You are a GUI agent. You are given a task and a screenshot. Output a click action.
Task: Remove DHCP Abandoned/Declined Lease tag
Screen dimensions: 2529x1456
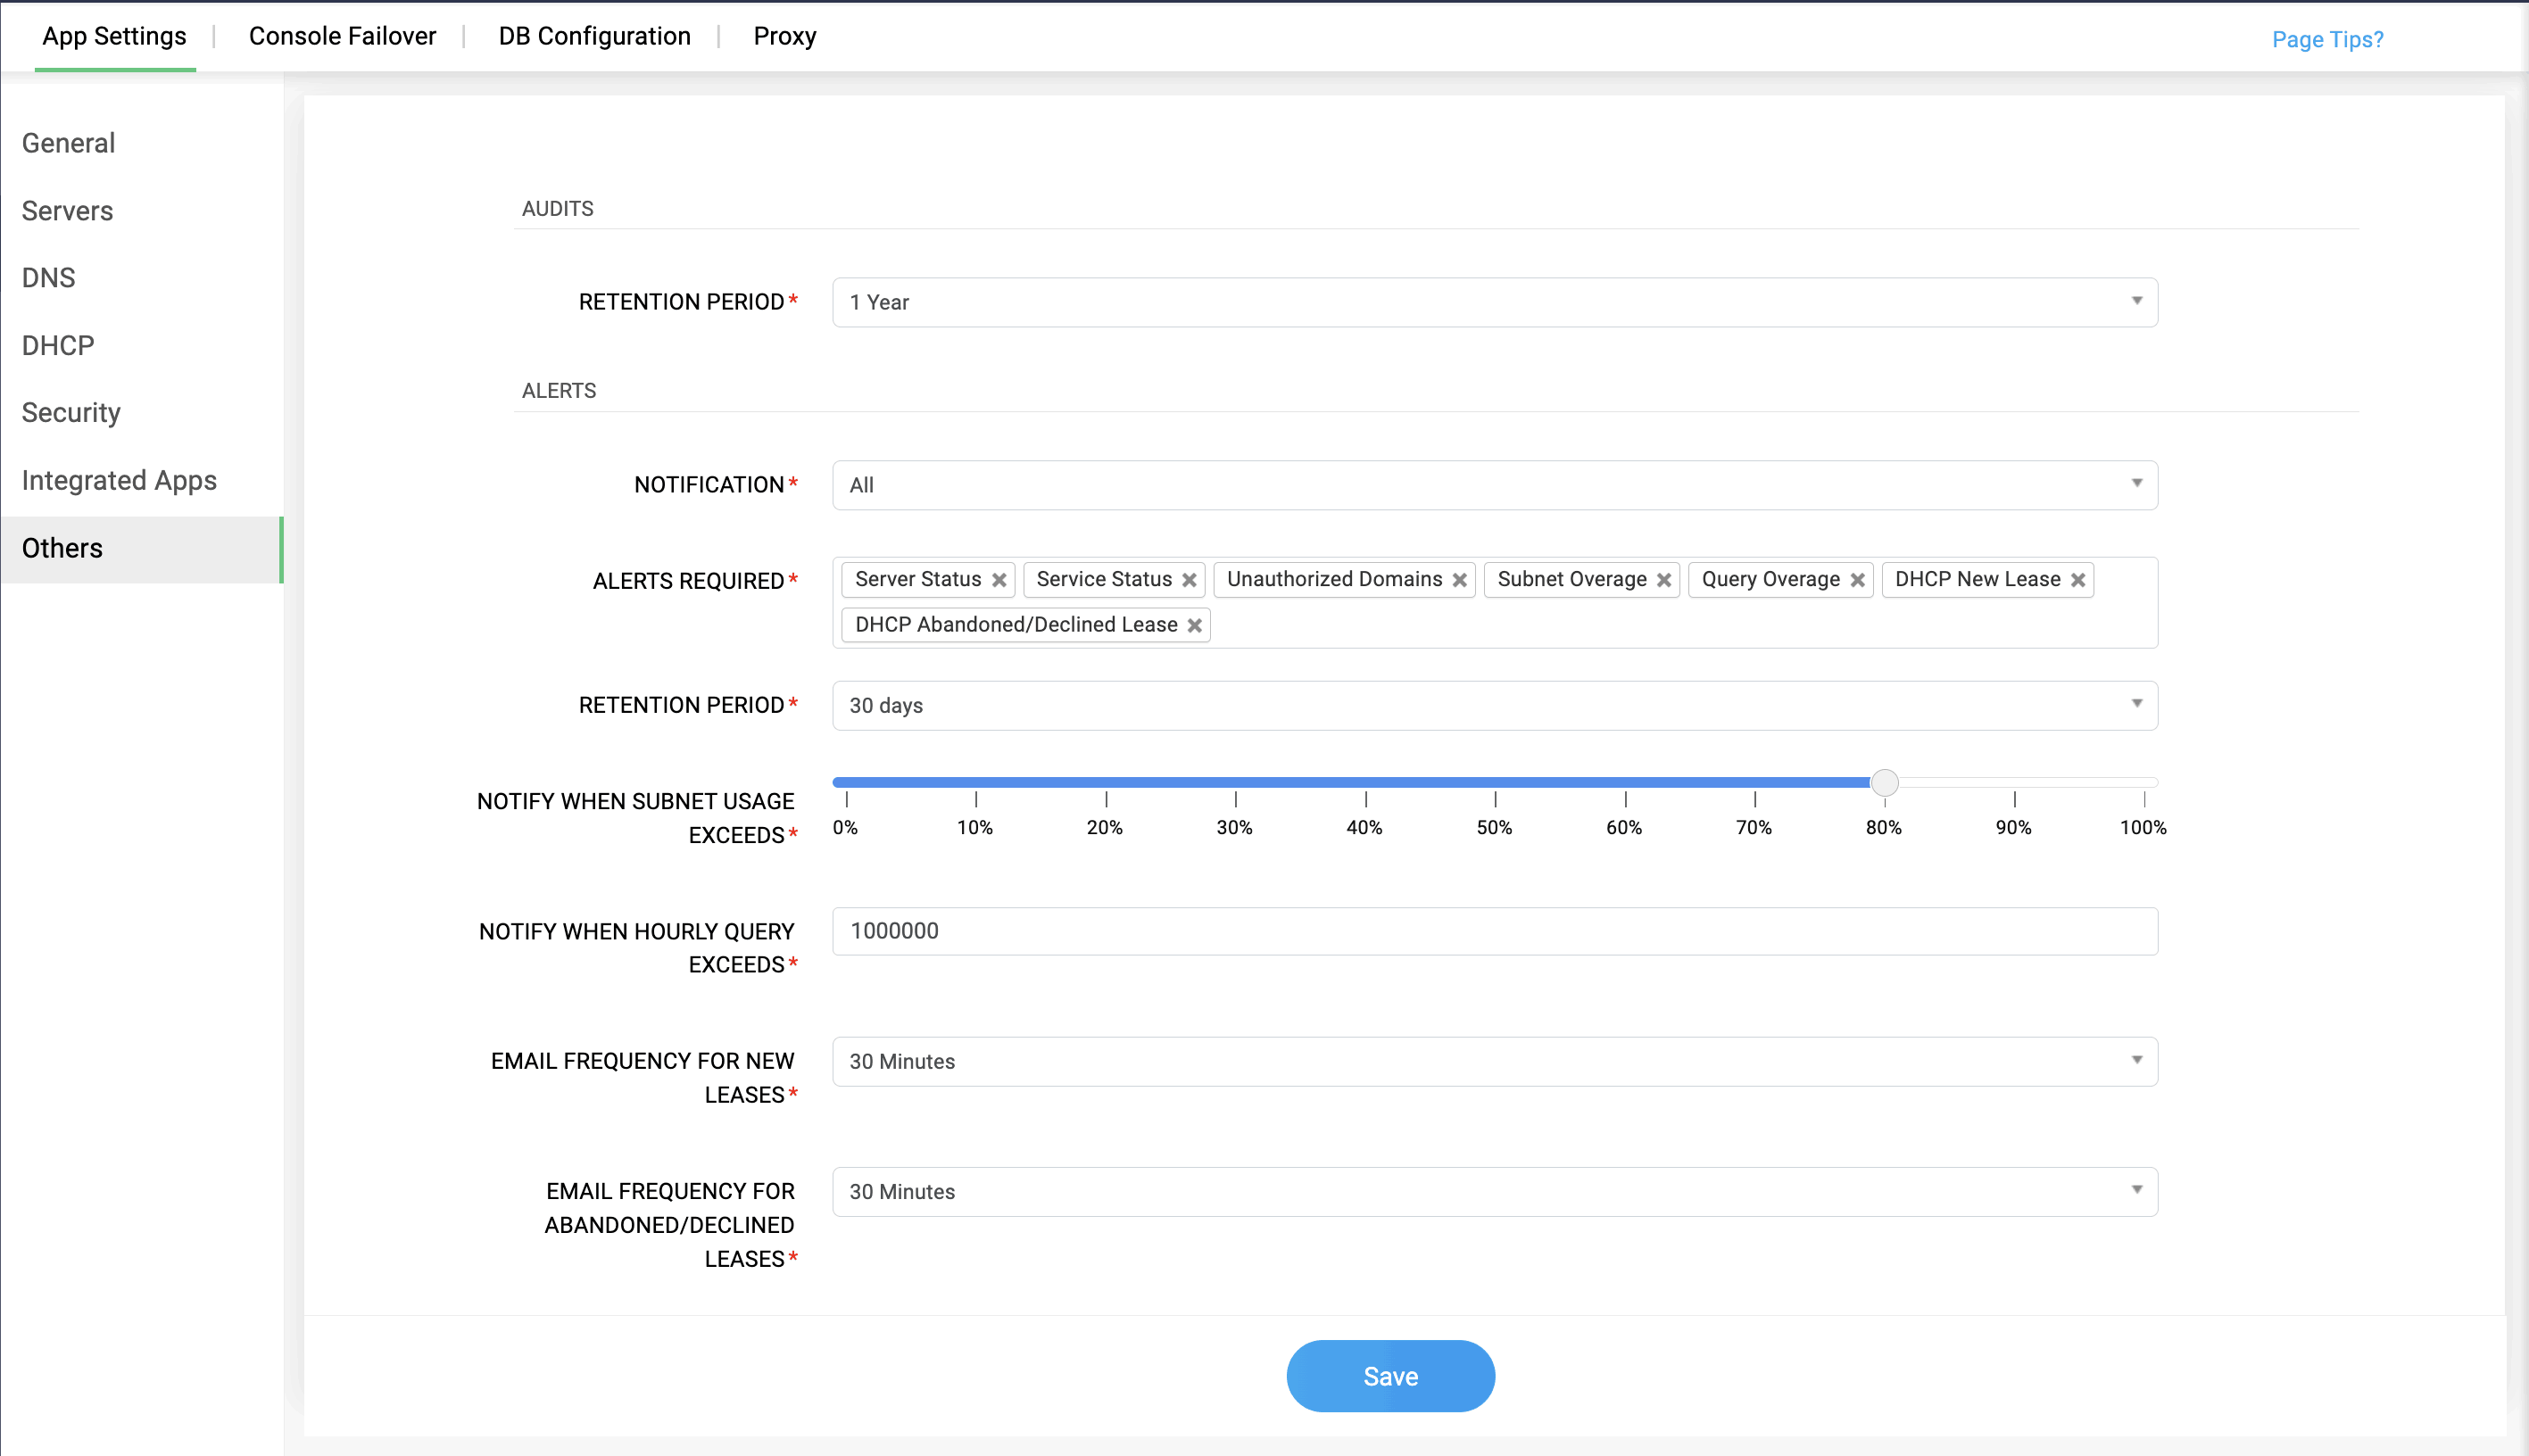(x=1194, y=625)
